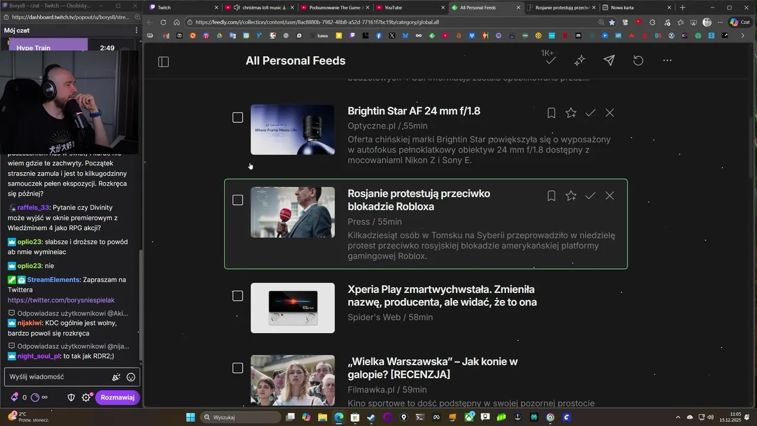Open the kawa bookmark
Viewport: 757px width, 426px height.
coord(319,35)
